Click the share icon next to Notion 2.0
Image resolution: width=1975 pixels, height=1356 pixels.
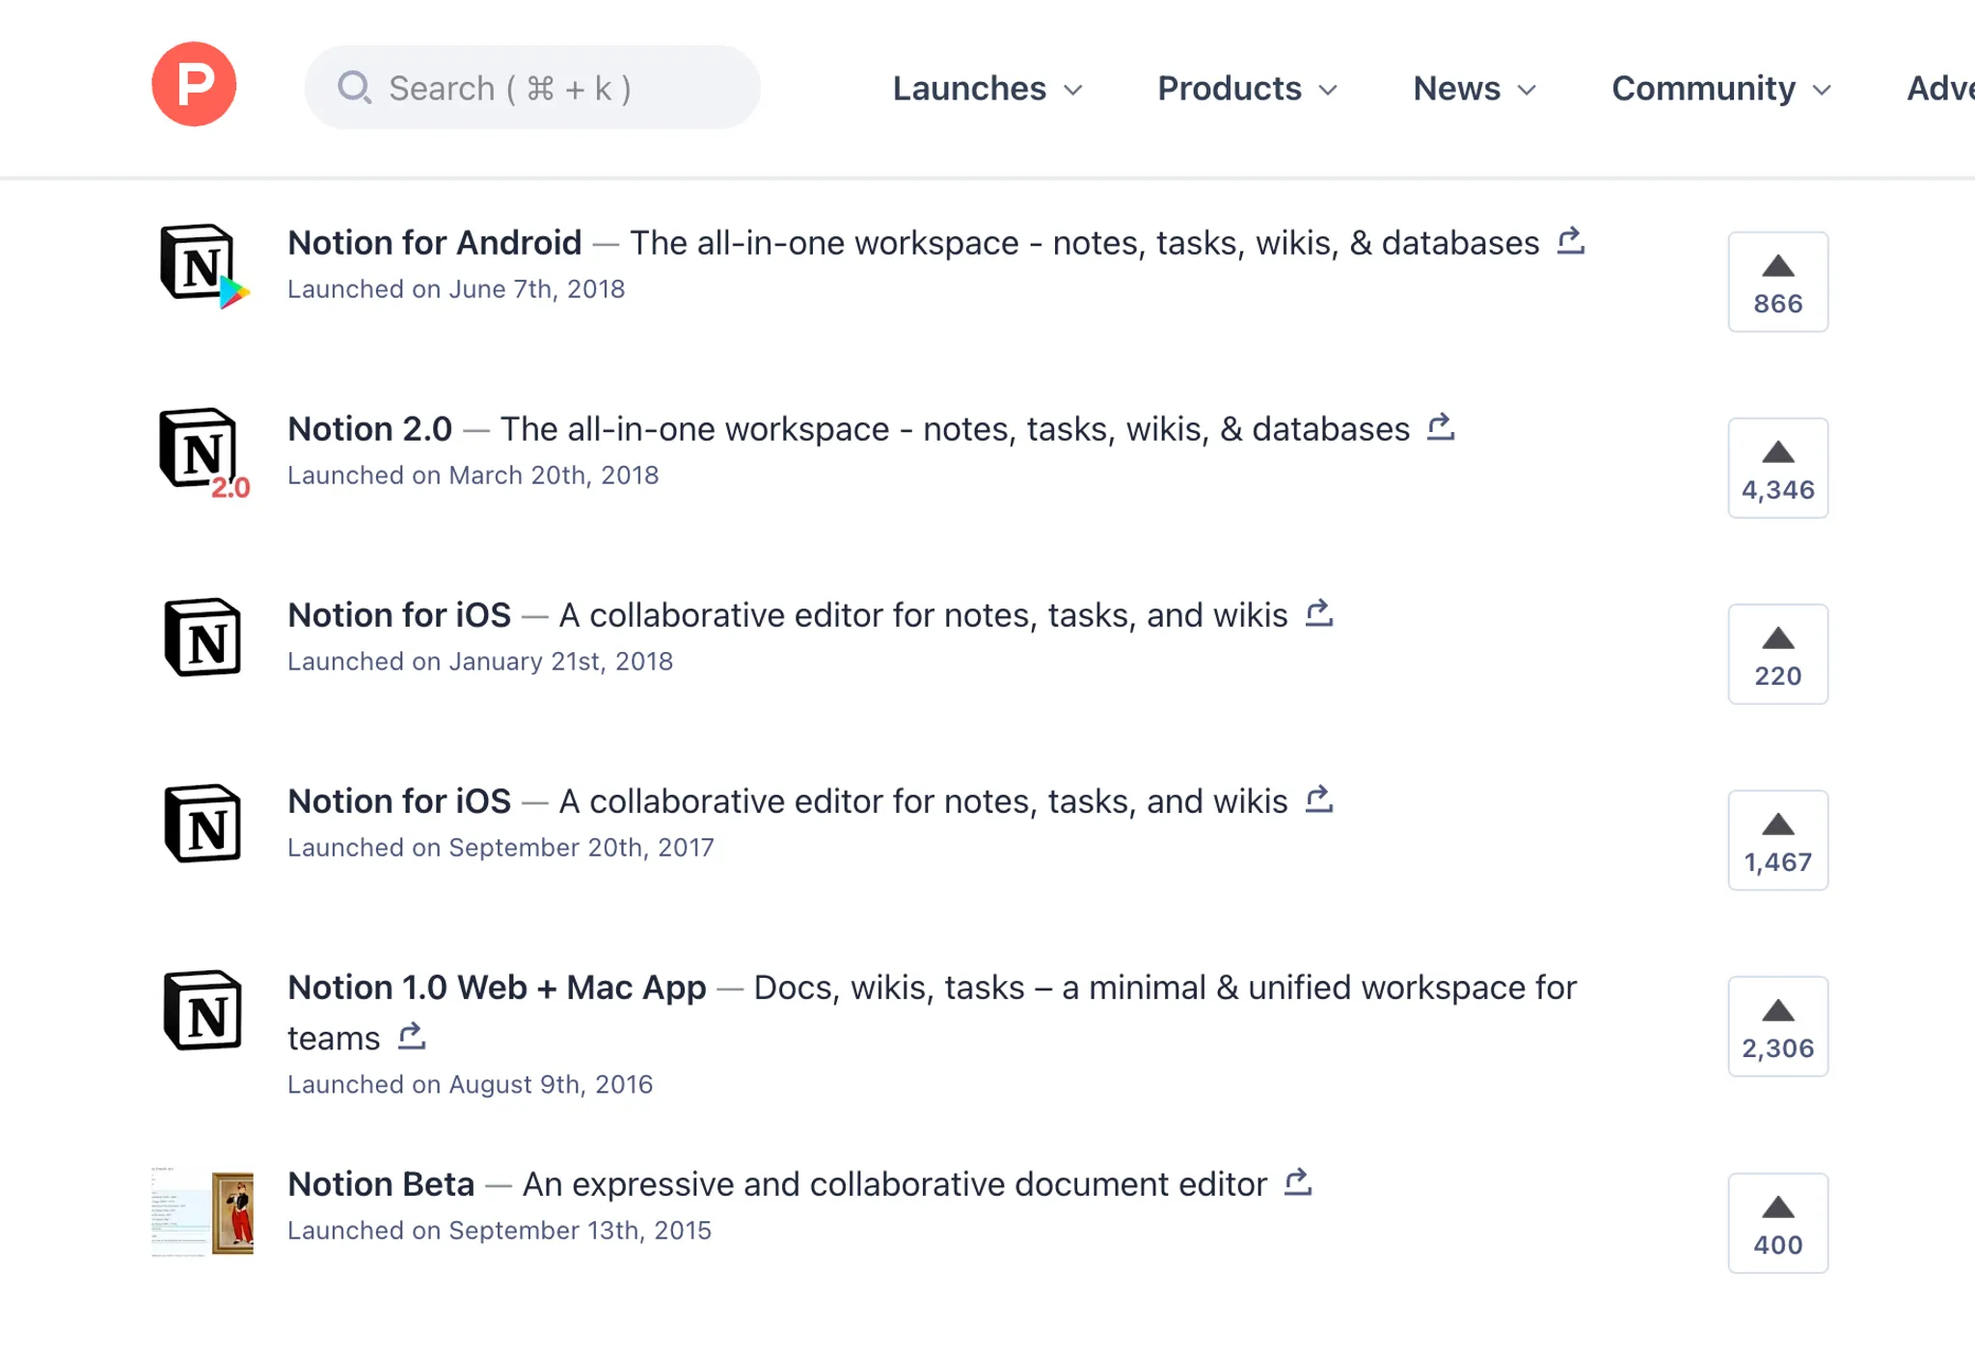[x=1440, y=426]
